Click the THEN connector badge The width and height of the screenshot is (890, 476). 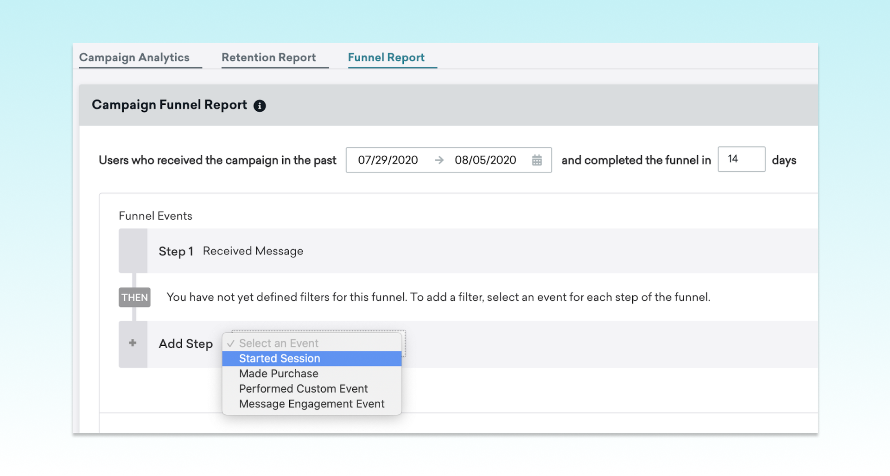point(134,298)
